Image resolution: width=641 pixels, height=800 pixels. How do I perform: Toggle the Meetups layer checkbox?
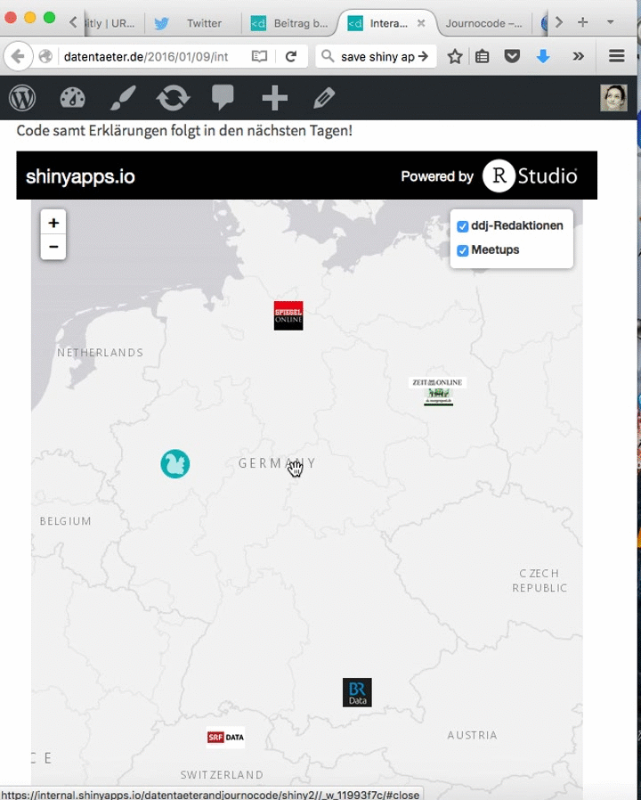point(463,251)
